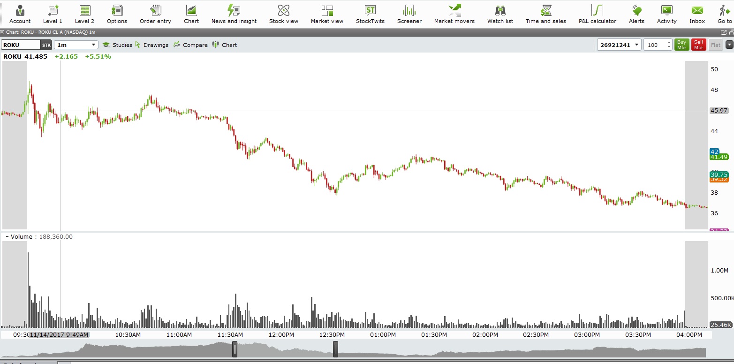Open the Drawings menu

152,45
